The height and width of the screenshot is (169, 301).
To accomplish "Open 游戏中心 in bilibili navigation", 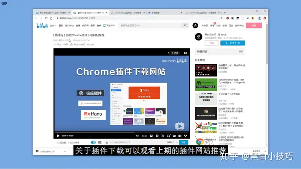I will pyautogui.click(x=69, y=25).
